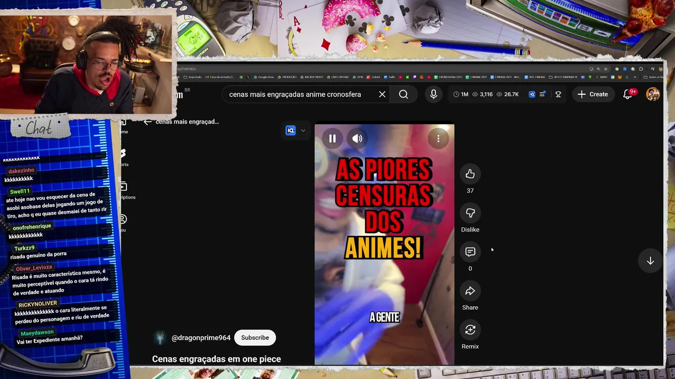Click Maeydawson username in chat
This screenshot has width=675, height=379.
[37, 333]
